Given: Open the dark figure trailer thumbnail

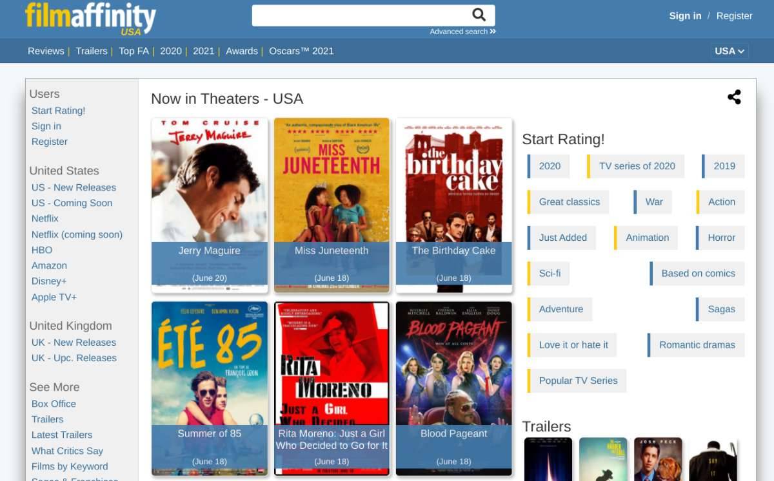Looking at the screenshot, I should tap(713, 459).
